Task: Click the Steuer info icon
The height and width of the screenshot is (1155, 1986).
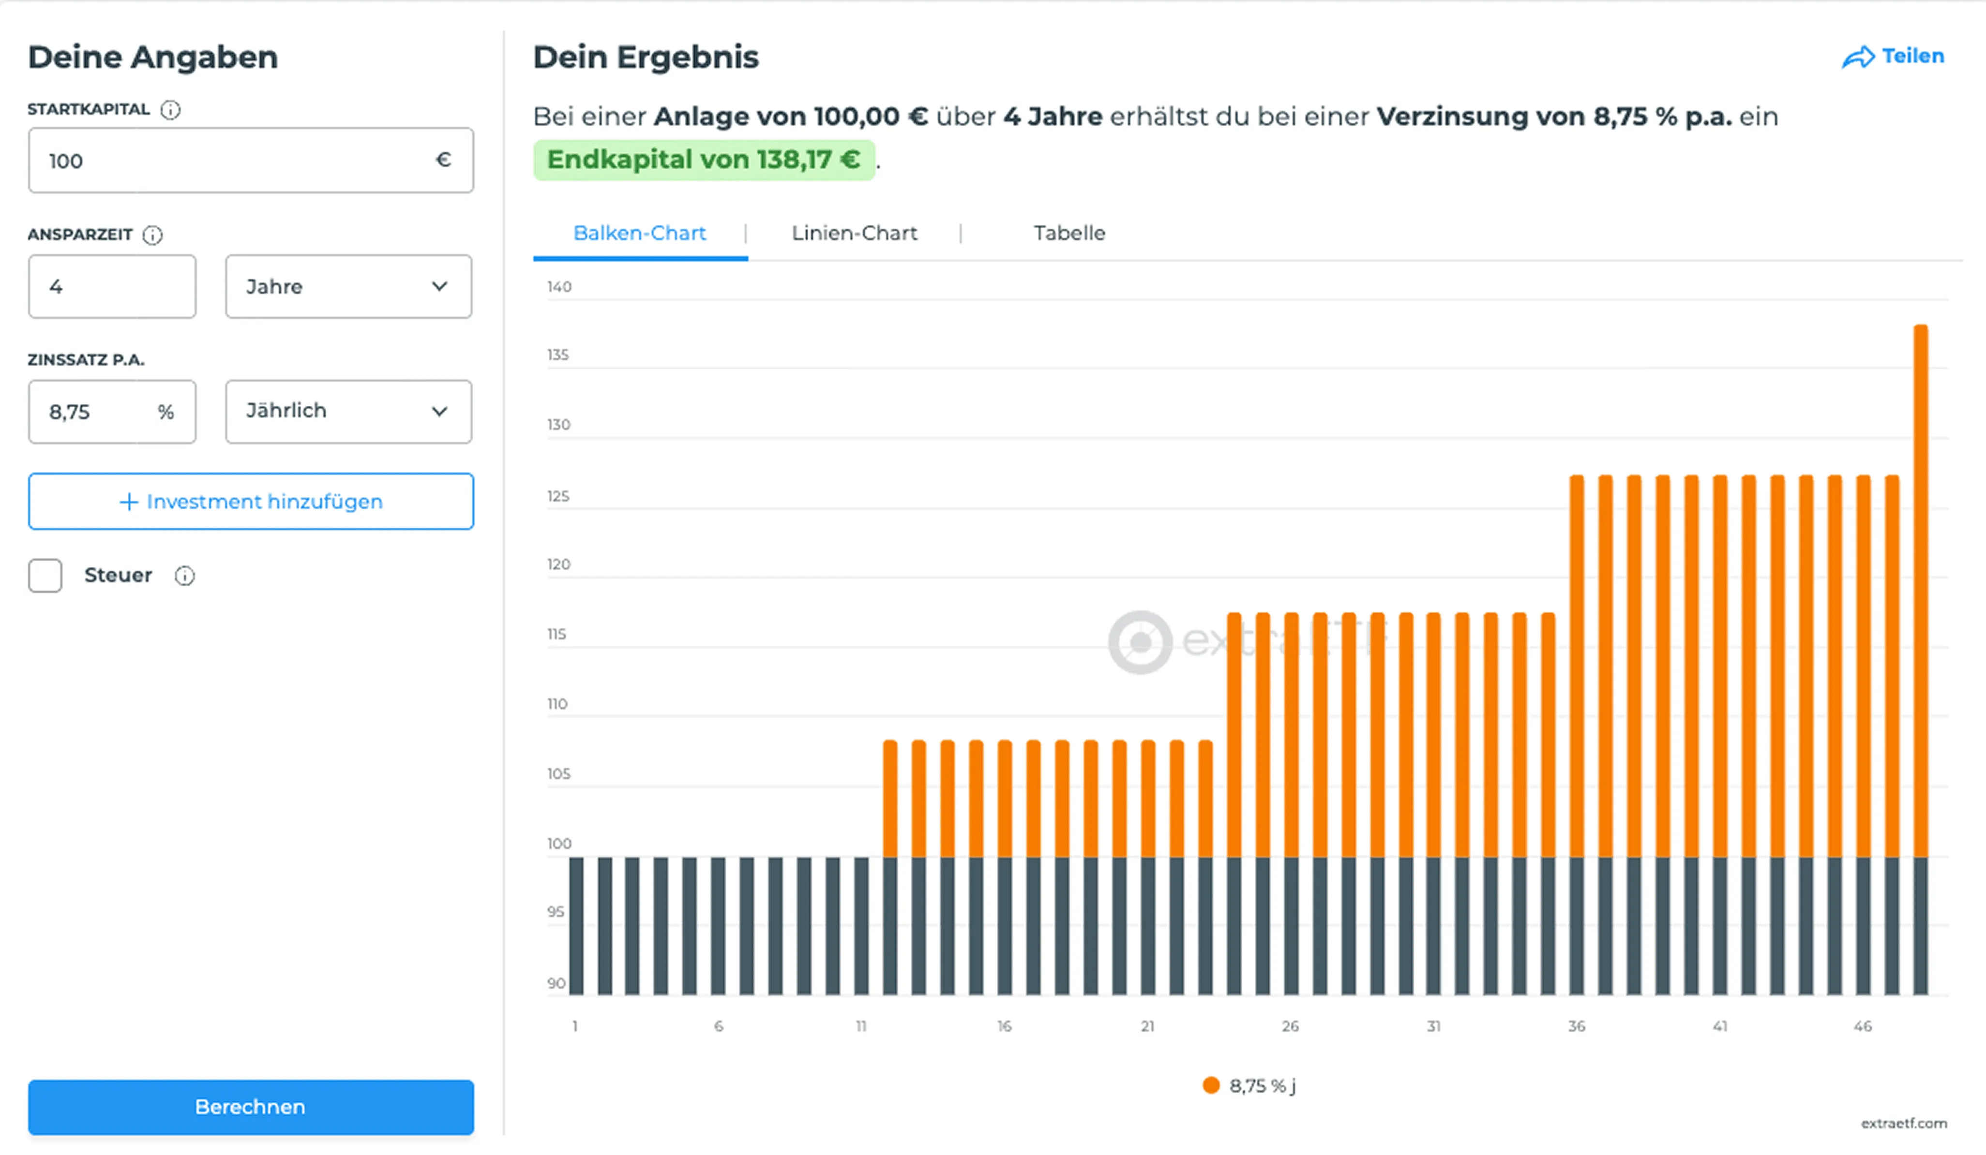Action: 184,576
